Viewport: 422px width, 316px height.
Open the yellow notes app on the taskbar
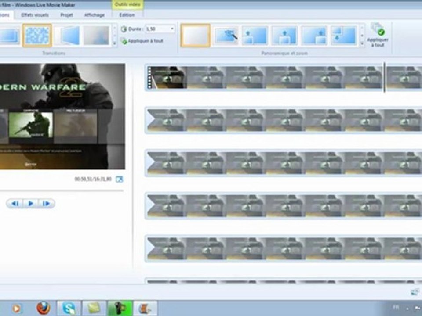94,308
